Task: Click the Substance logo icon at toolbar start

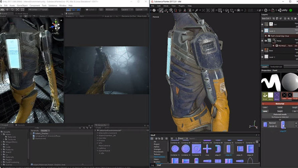Action: click(x=154, y=10)
